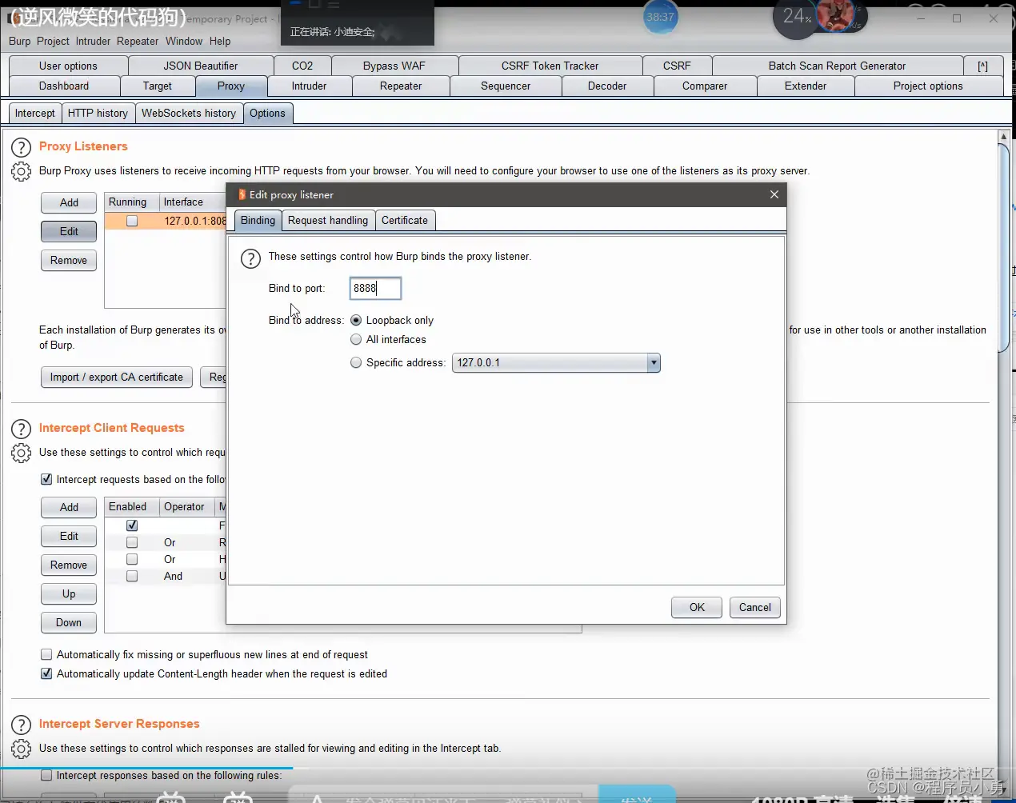
Task: Open Intercept Server Responses gear options
Action: [21, 749]
